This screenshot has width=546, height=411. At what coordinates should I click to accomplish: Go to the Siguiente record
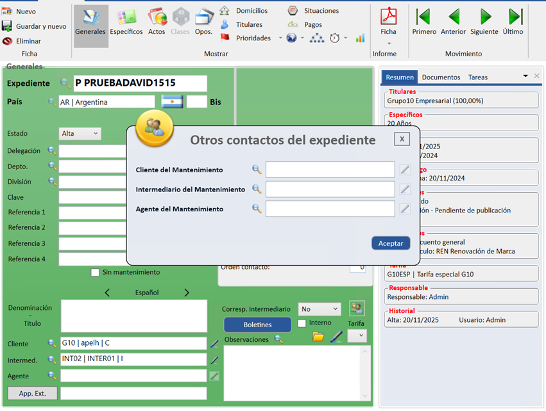[x=484, y=22]
